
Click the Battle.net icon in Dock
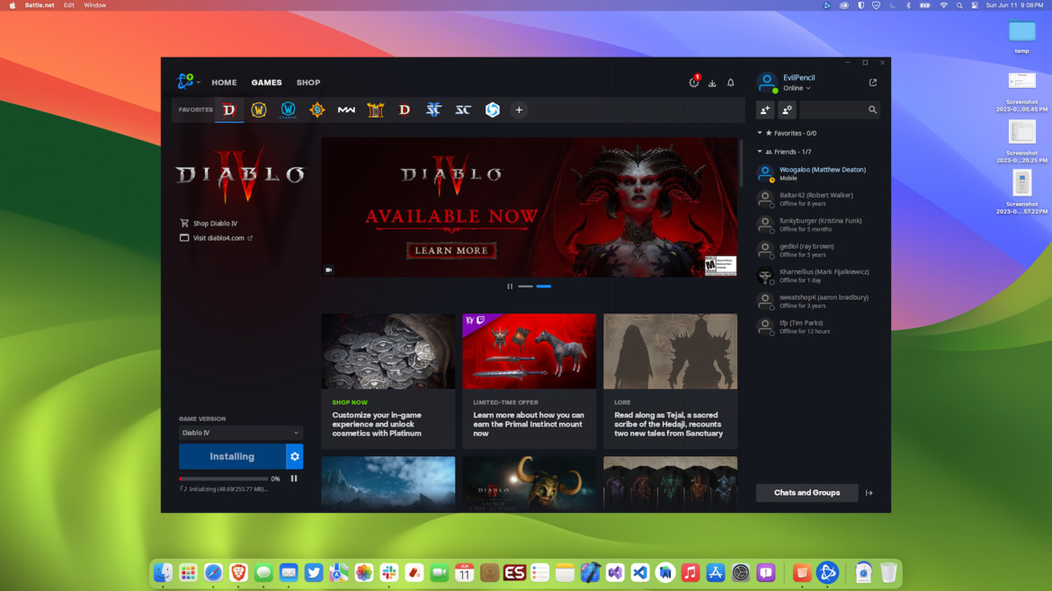pyautogui.click(x=827, y=573)
